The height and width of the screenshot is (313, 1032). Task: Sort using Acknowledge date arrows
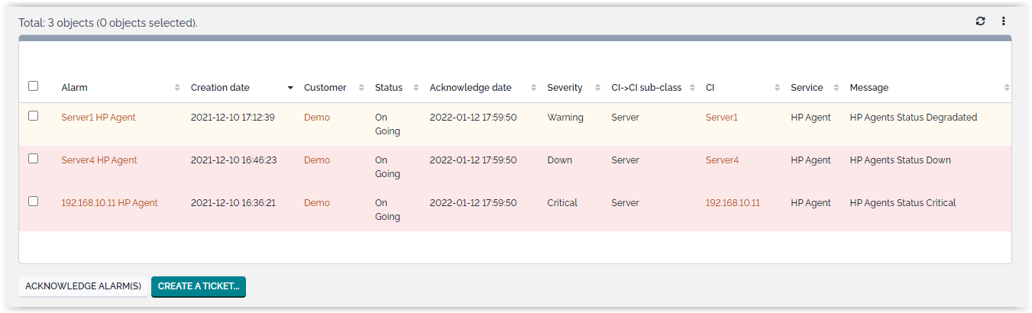click(x=534, y=88)
